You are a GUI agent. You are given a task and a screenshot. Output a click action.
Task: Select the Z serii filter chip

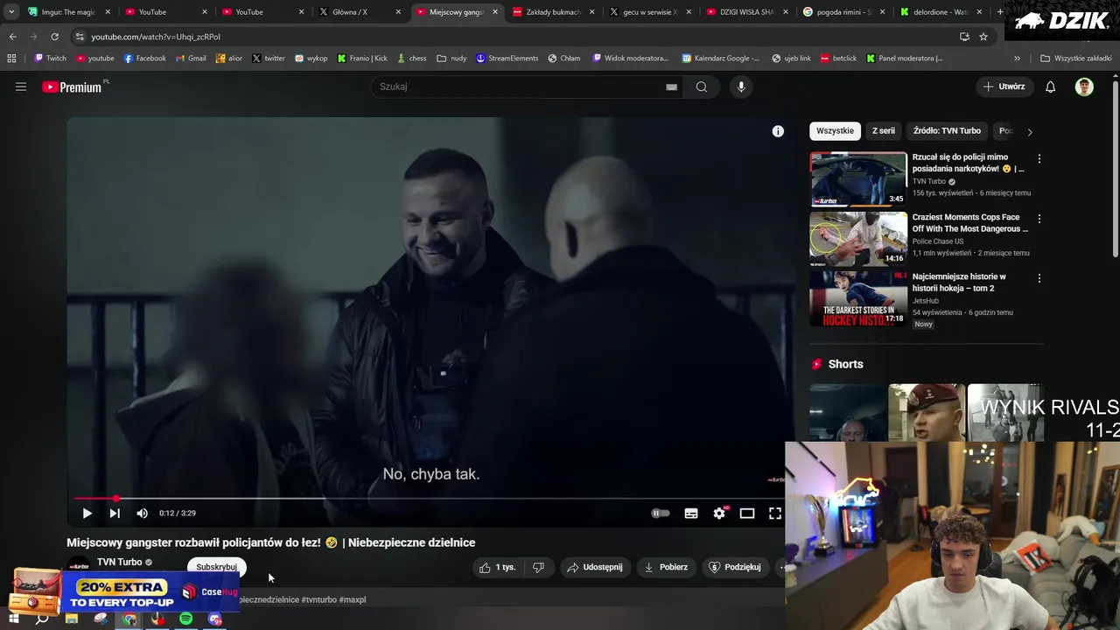(x=884, y=131)
